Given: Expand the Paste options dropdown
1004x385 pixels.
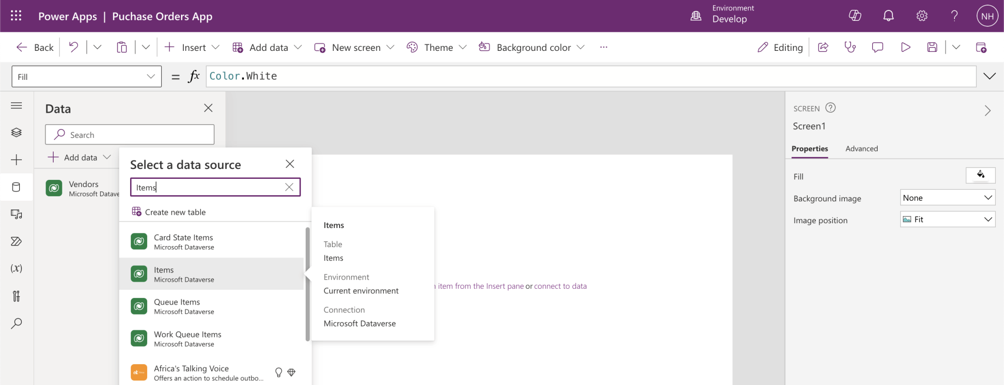Looking at the screenshot, I should coord(146,48).
